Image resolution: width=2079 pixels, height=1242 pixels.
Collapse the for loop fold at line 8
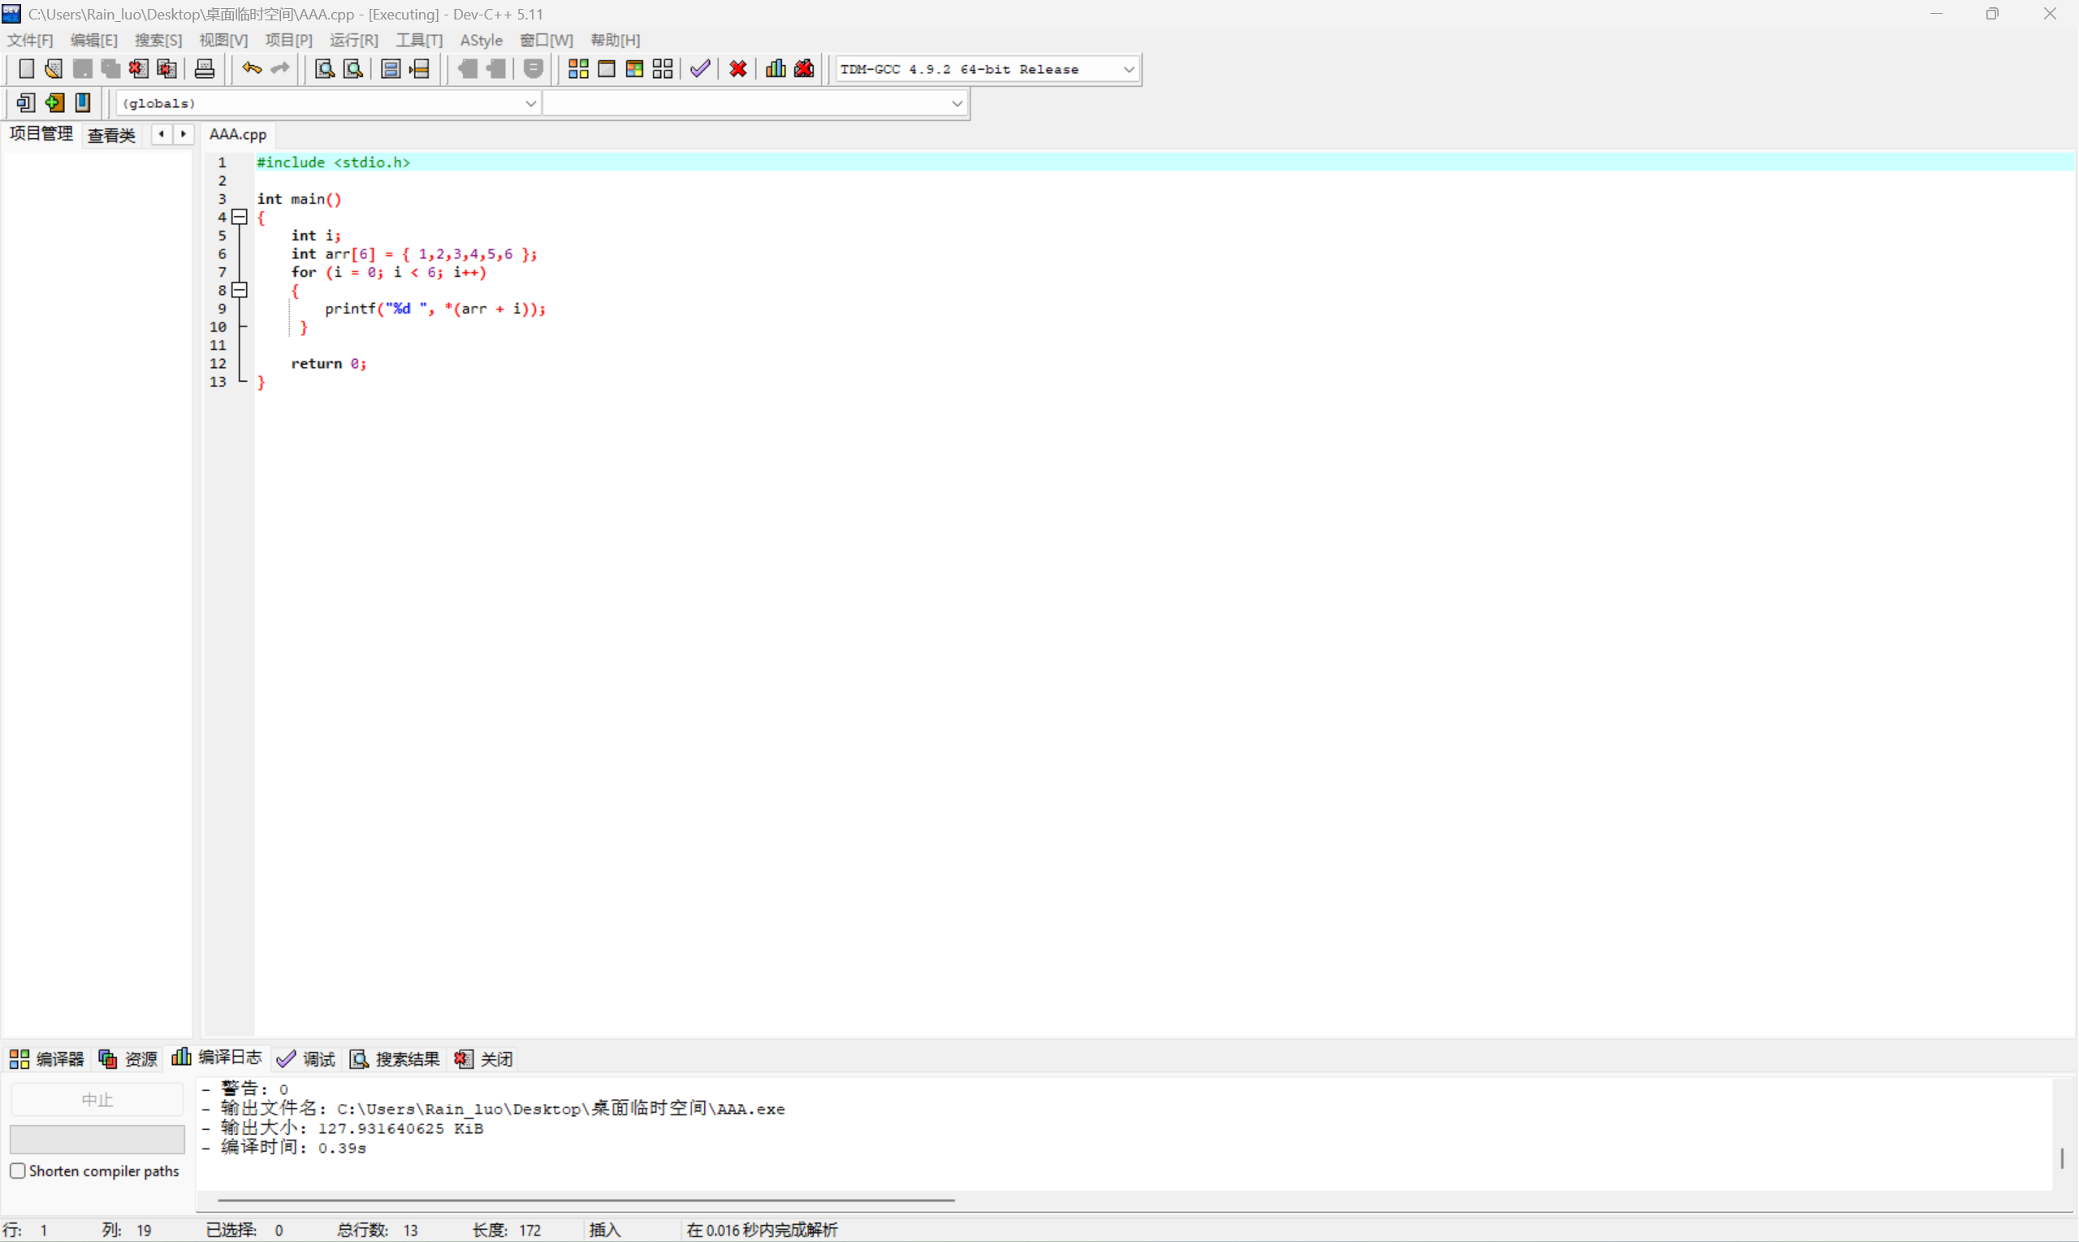[x=240, y=291]
